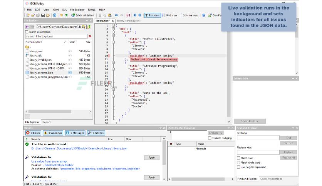Toggle the 2 Patches filter button
Screen dimensions: 322x186
point(96,133)
